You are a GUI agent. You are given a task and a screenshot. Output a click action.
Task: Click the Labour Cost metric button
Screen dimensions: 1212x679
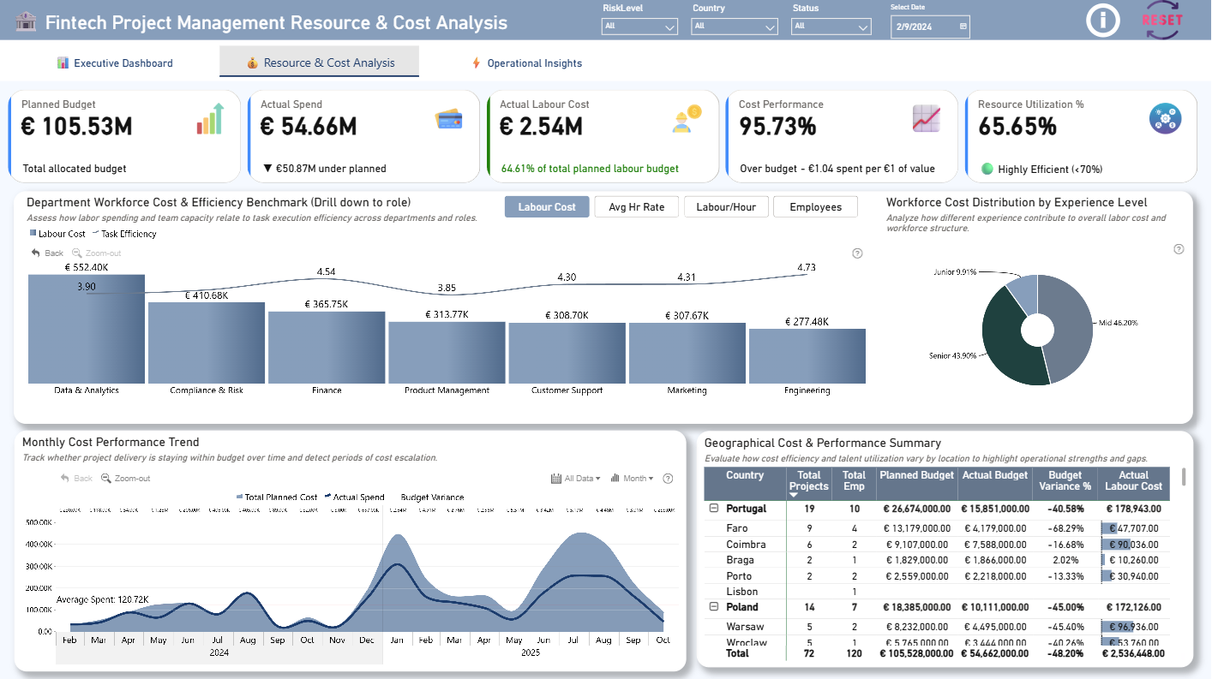[547, 207]
